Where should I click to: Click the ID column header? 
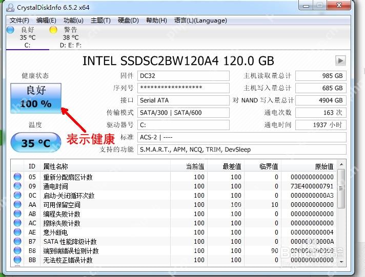point(32,166)
